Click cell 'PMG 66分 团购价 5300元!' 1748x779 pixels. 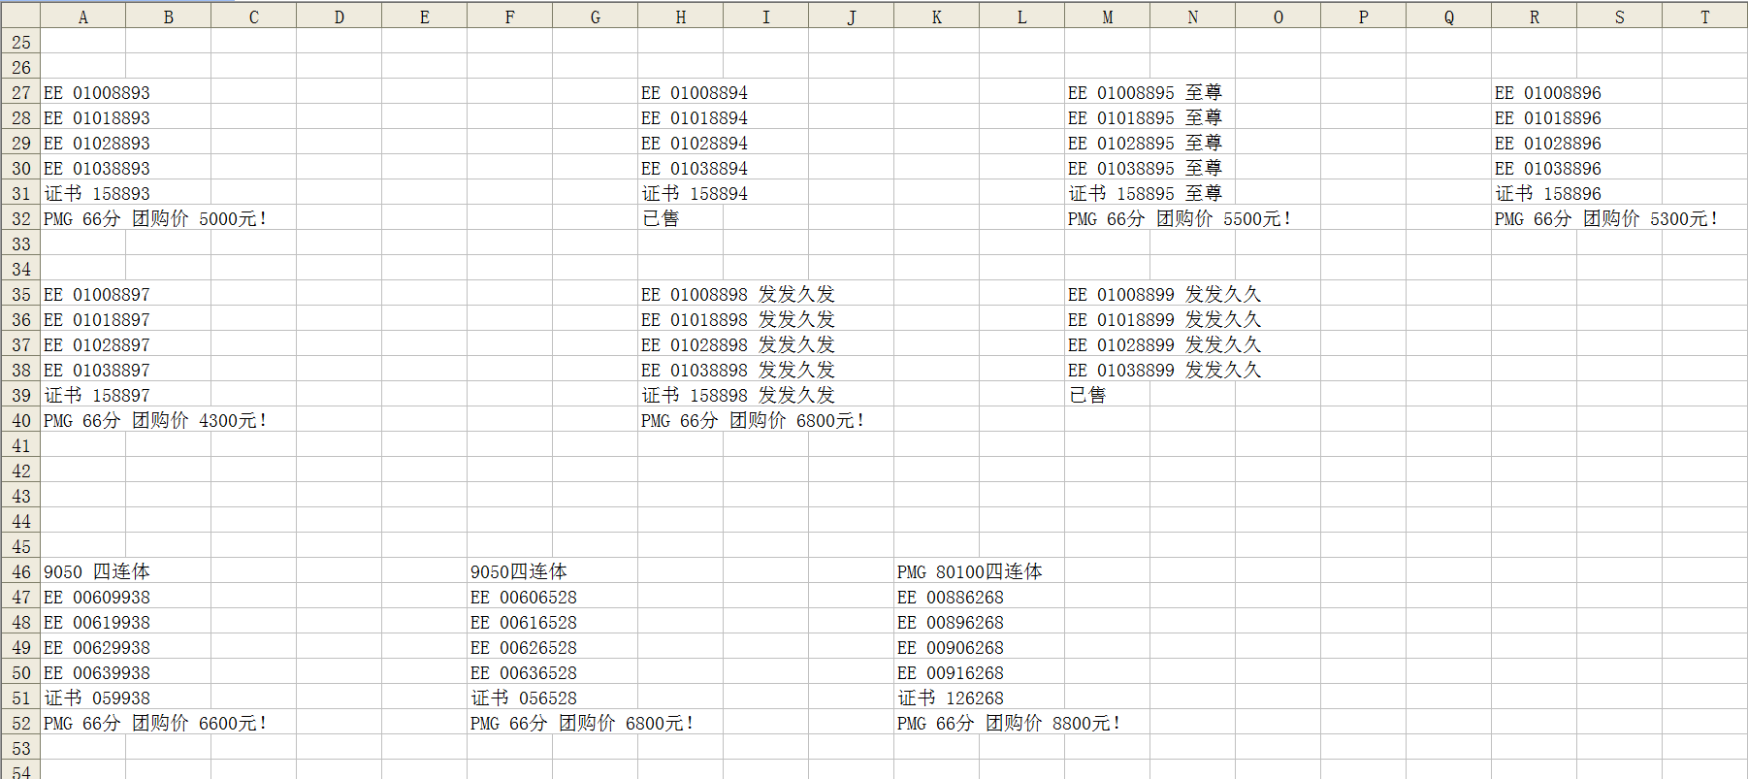pos(1606,218)
